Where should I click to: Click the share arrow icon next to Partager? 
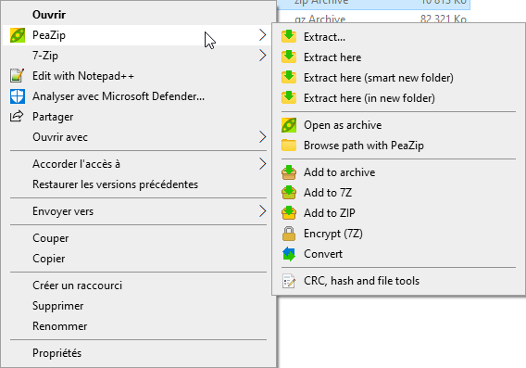(17, 117)
